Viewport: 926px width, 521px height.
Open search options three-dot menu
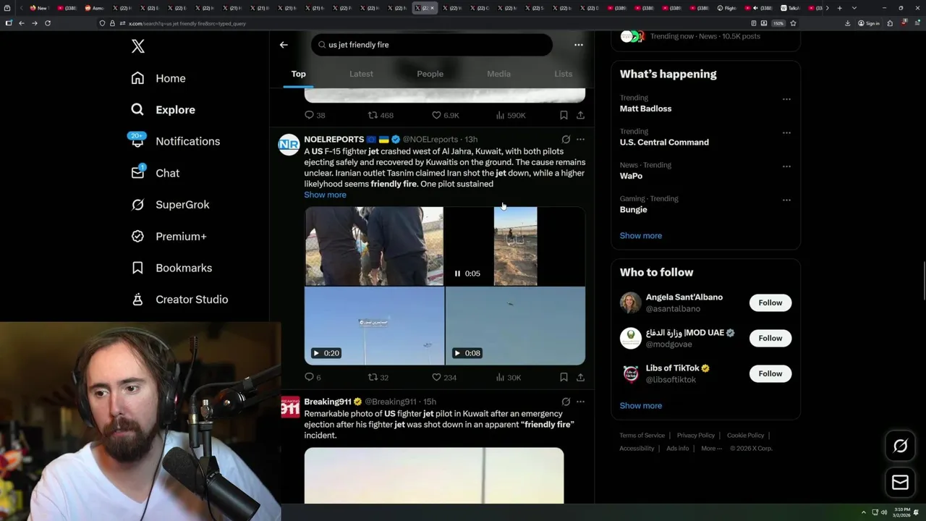tap(578, 45)
